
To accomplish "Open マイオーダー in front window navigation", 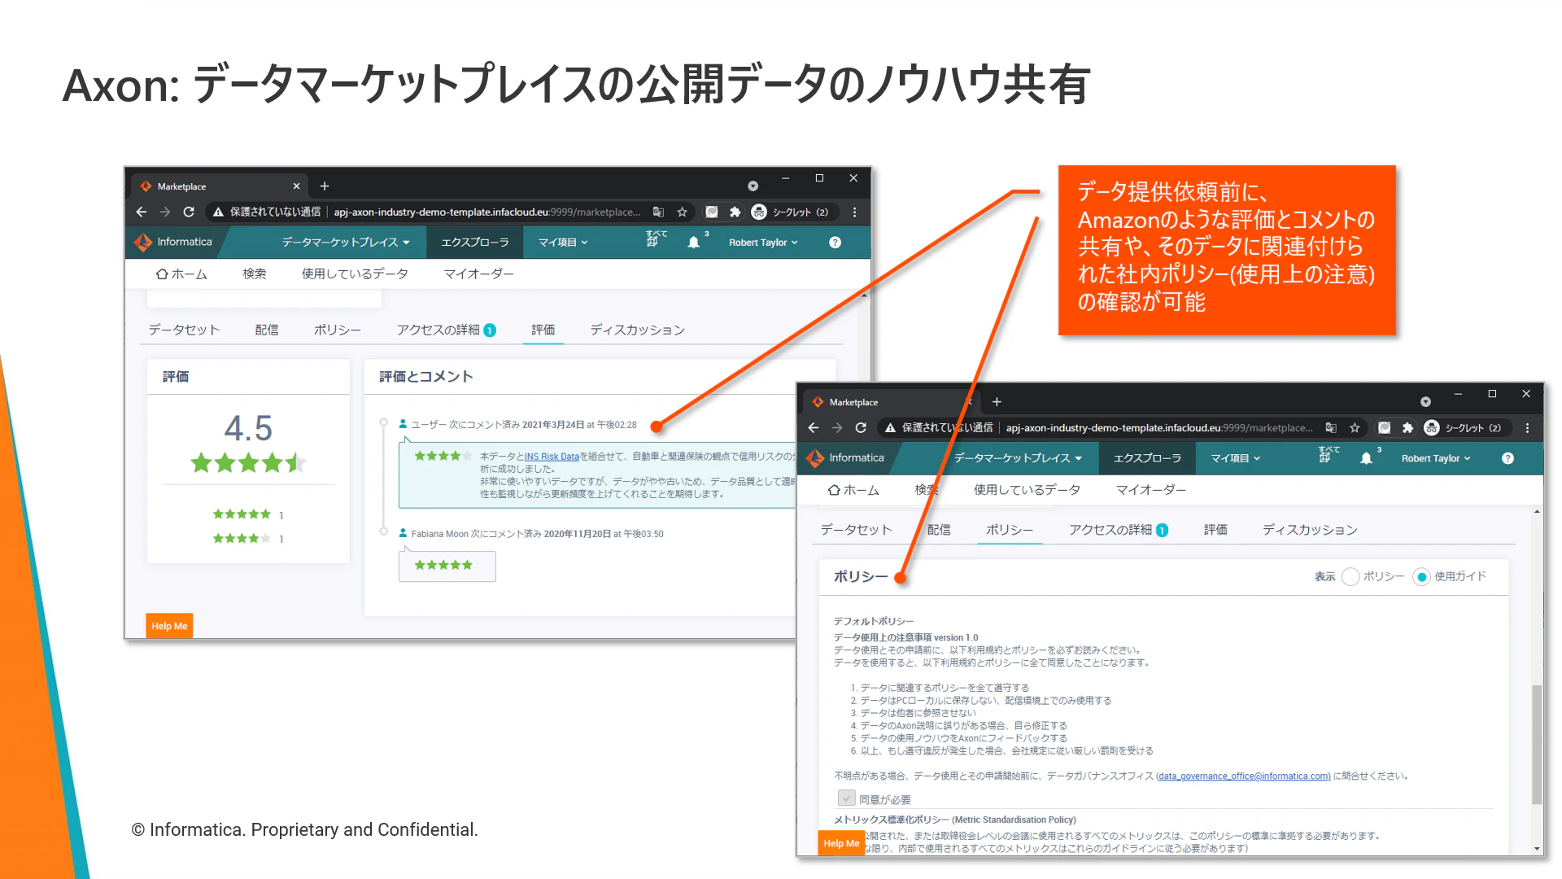I will click(1150, 490).
